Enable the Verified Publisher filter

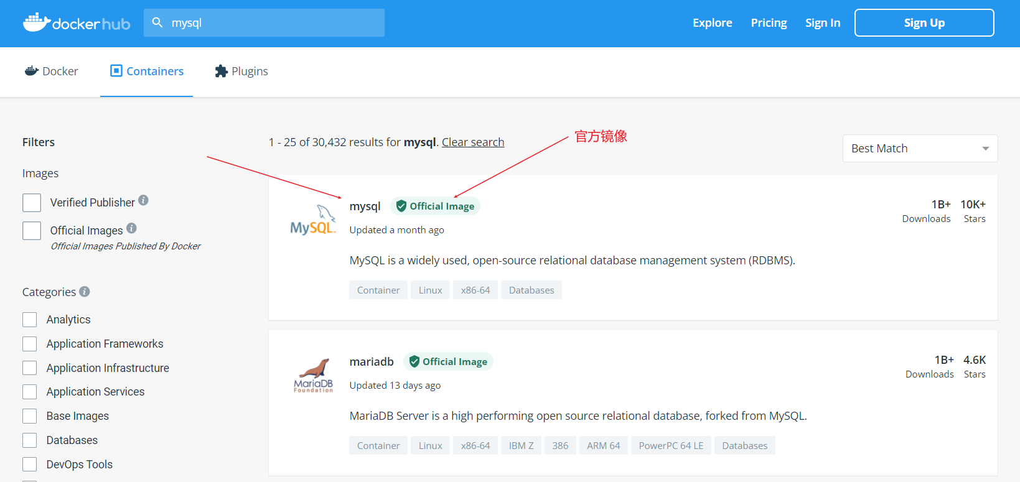point(32,203)
